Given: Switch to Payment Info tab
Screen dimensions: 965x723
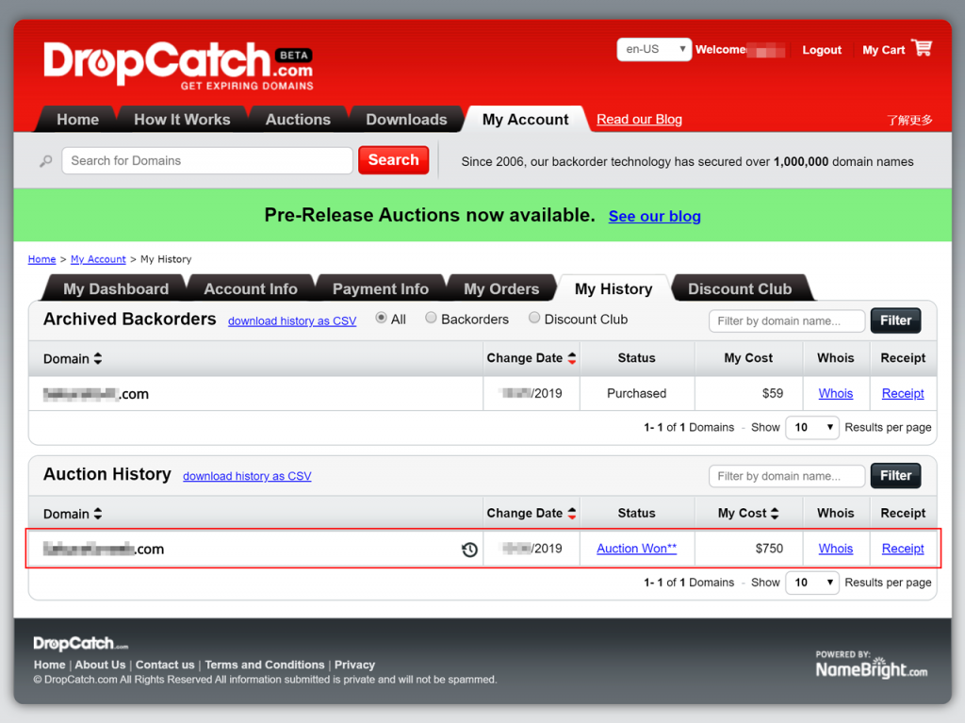Looking at the screenshot, I should (x=381, y=288).
